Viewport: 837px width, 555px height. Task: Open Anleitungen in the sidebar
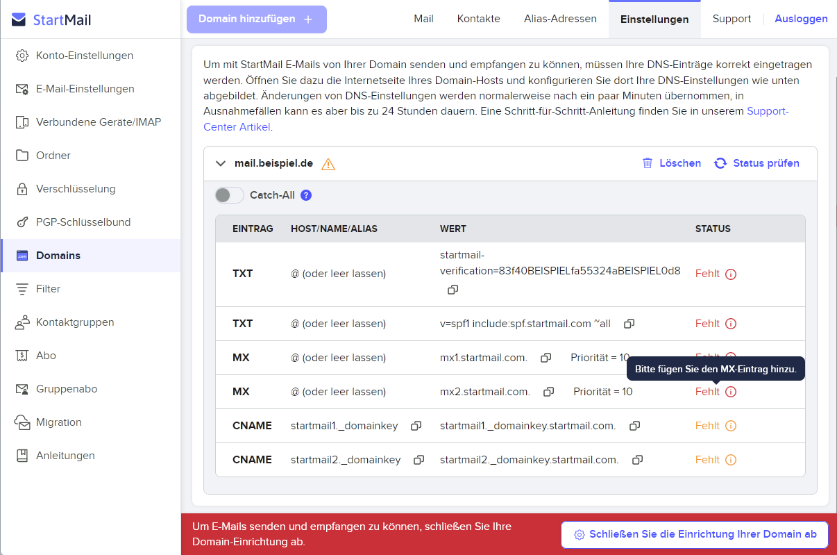(90, 456)
